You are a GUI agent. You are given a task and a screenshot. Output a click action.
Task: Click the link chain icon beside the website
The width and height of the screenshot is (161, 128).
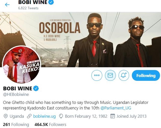[29, 116]
